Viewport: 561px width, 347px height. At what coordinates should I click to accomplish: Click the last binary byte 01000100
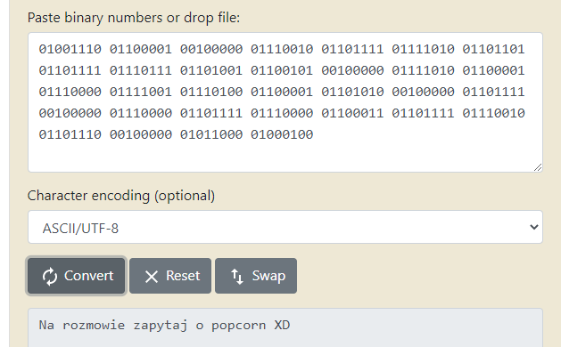click(282, 134)
